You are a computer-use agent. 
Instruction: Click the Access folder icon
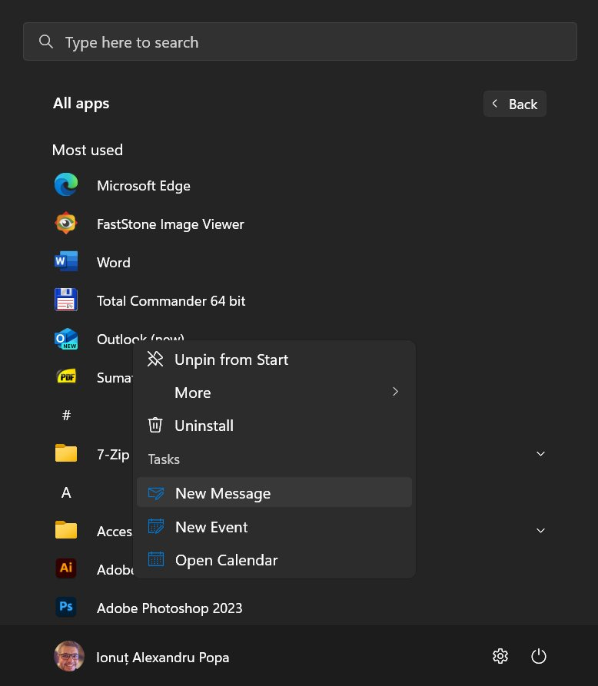(66, 530)
